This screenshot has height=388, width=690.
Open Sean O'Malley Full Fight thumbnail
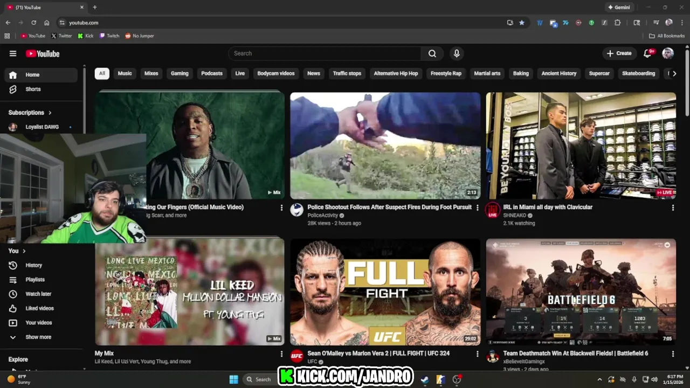(x=385, y=292)
